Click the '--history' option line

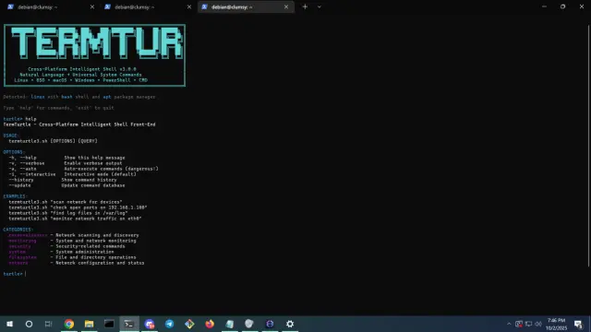coord(63,180)
